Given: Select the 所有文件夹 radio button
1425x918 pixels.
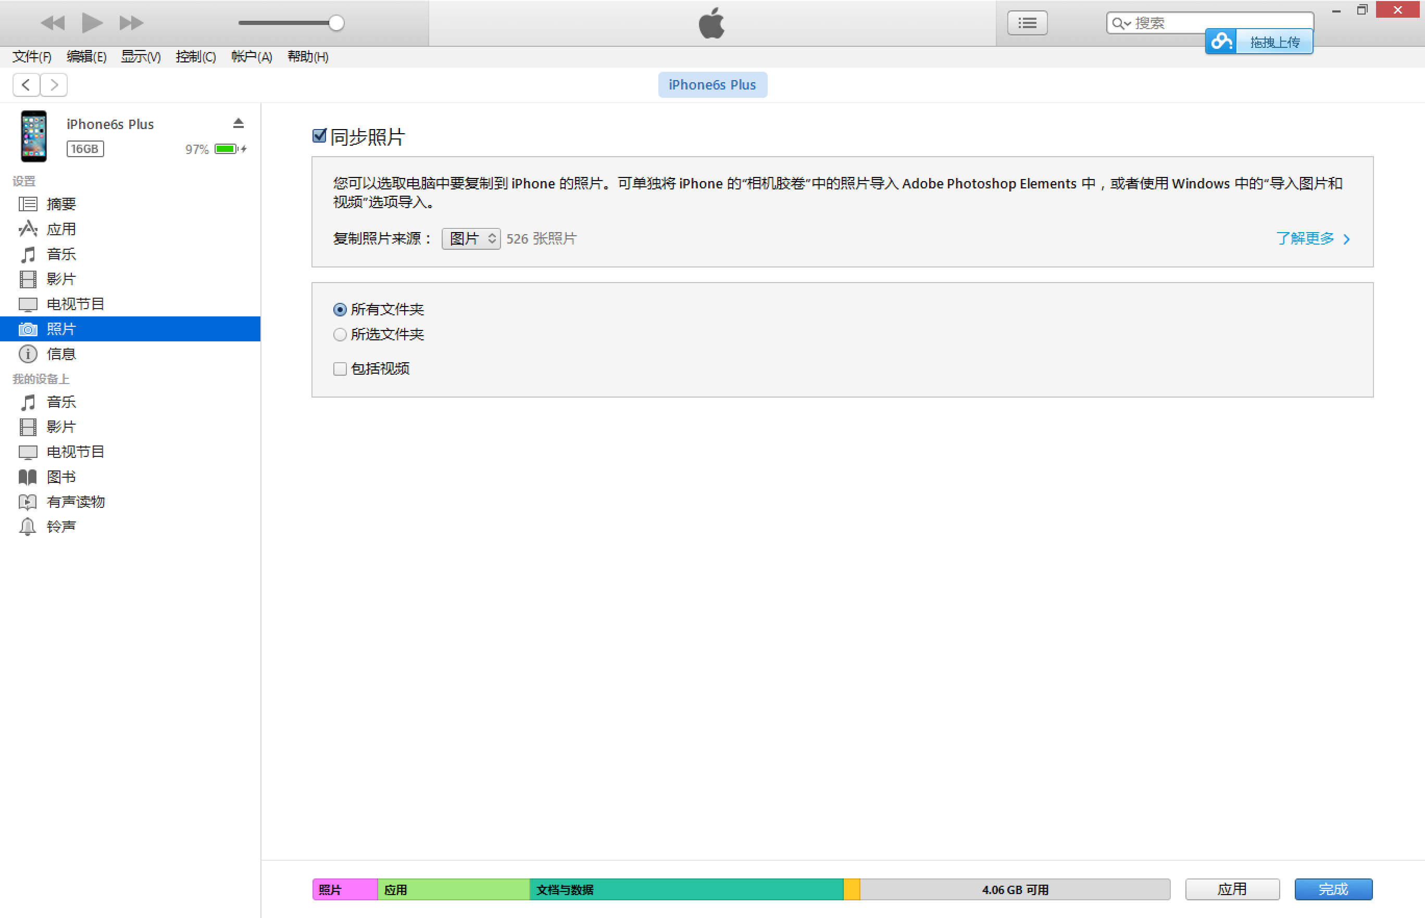Looking at the screenshot, I should [x=340, y=309].
